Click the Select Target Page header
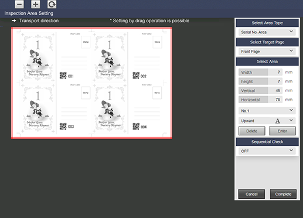The width and height of the screenshot is (303, 218). click(x=267, y=42)
